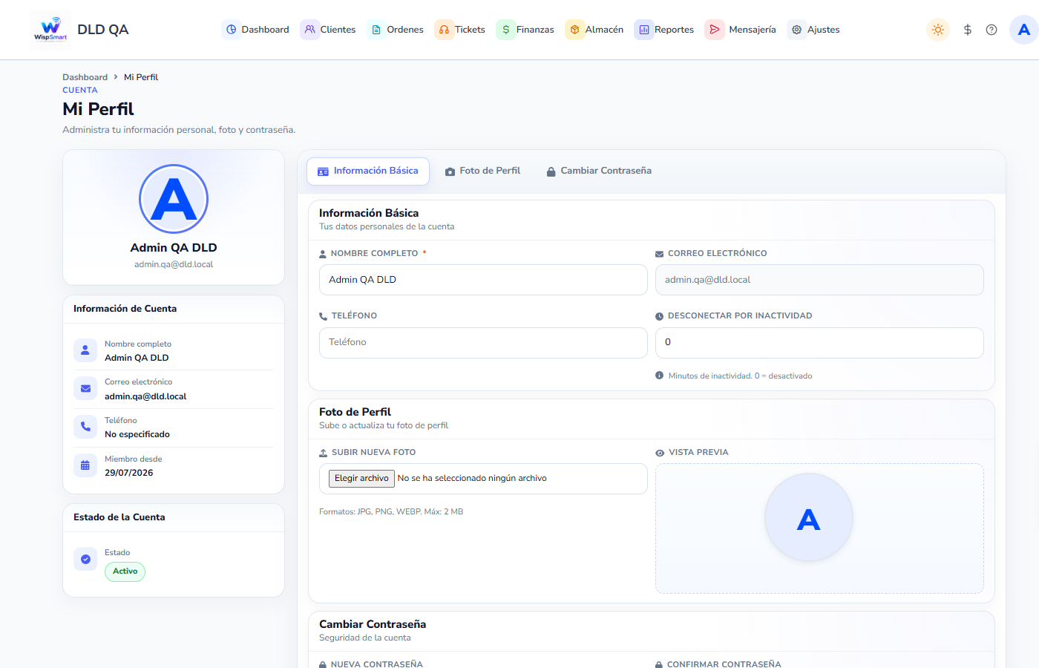Focus the Teléfono input field
Screen dimensions: 1039x668
(x=483, y=342)
